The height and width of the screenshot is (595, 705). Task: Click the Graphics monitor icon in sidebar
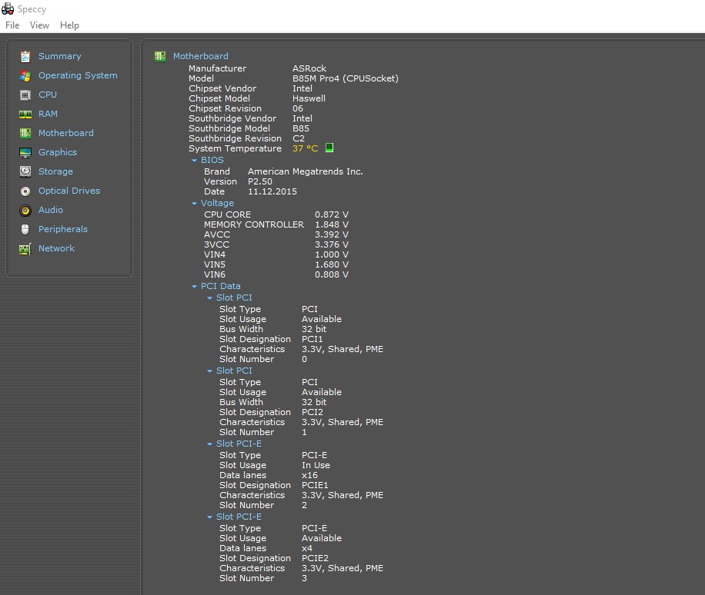pos(25,153)
